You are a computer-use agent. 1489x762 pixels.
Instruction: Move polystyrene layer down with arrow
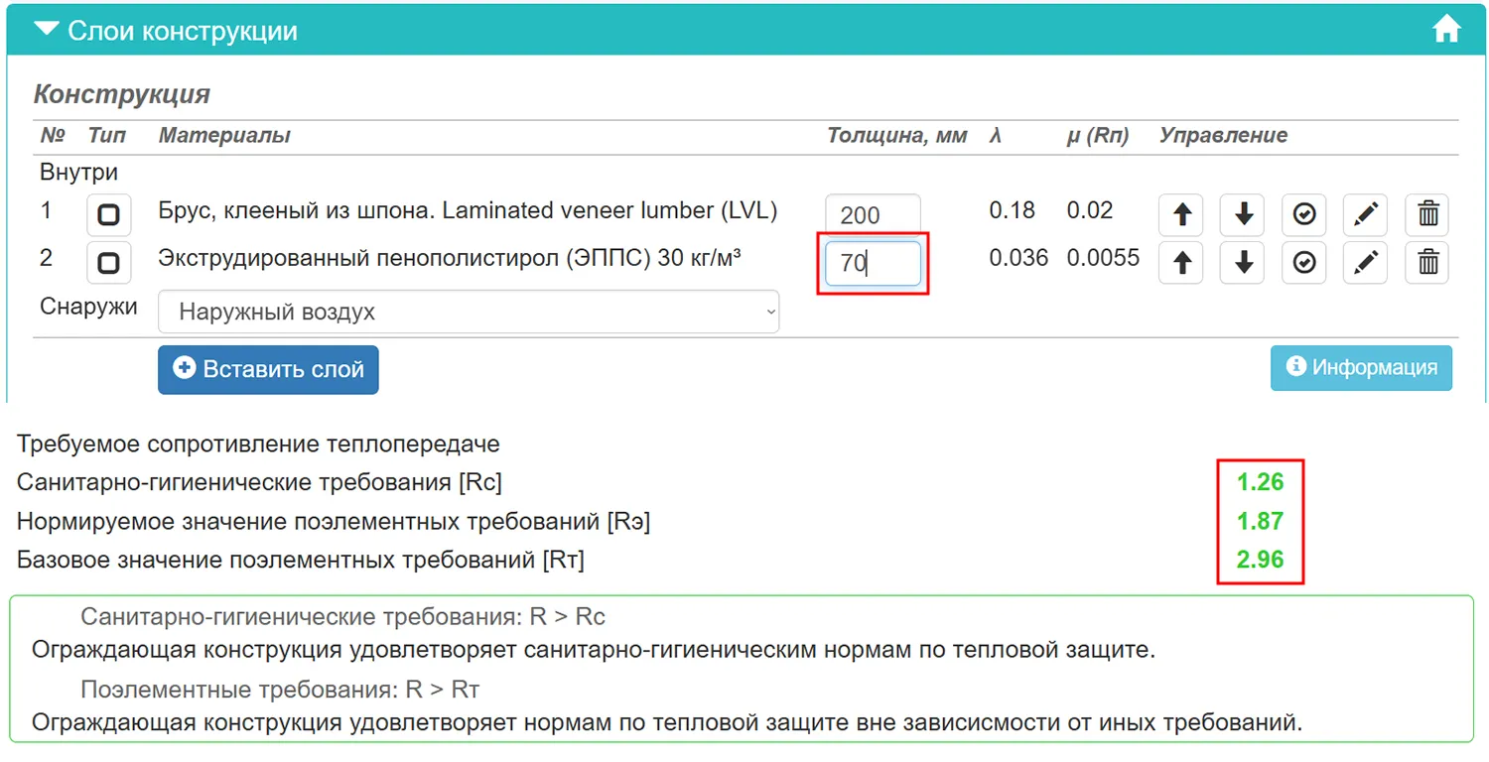click(x=1242, y=262)
